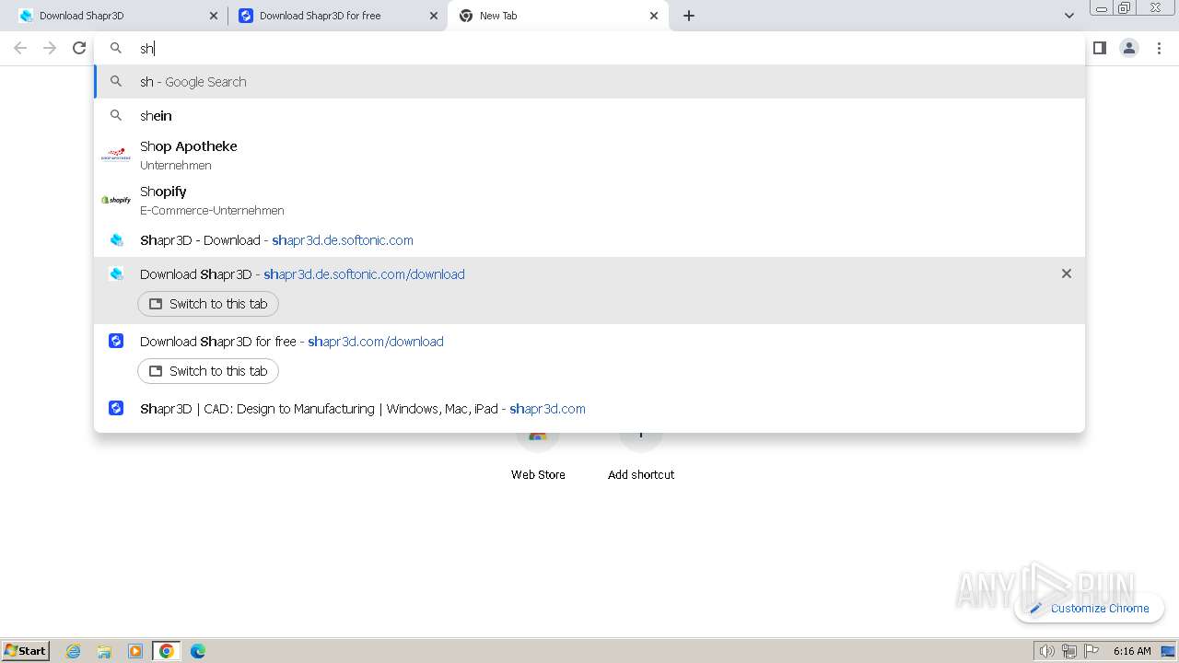Select 'sh - Google Search' suggestion
The image size is (1179, 663).
point(589,82)
